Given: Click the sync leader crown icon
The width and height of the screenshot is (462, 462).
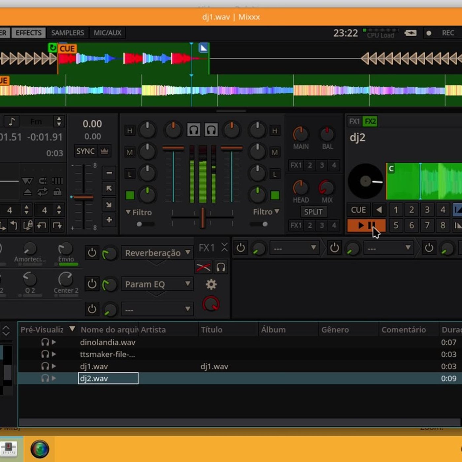Looking at the screenshot, I should [105, 151].
